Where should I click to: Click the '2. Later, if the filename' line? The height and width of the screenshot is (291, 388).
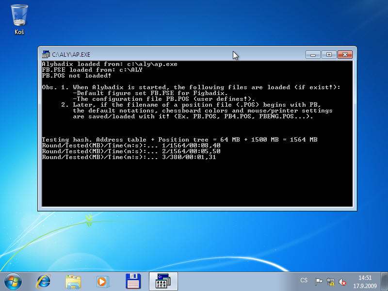click(x=191, y=105)
